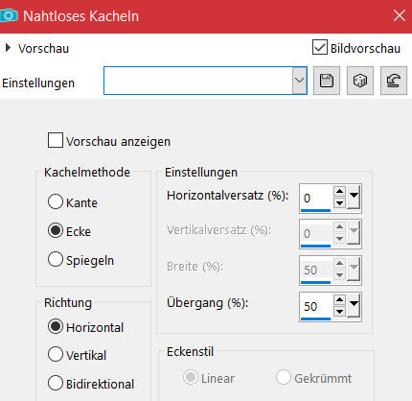Viewport: 412px width, 401px height.
Task: Click the Übergang value field
Action: pos(316,306)
